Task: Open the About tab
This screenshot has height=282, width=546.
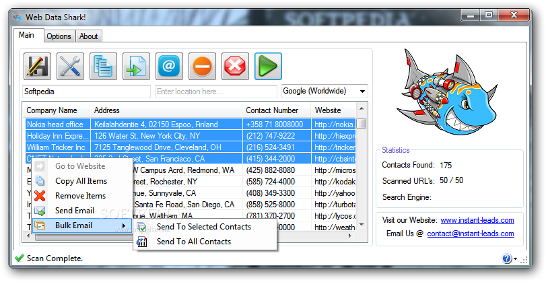Action: pos(88,36)
